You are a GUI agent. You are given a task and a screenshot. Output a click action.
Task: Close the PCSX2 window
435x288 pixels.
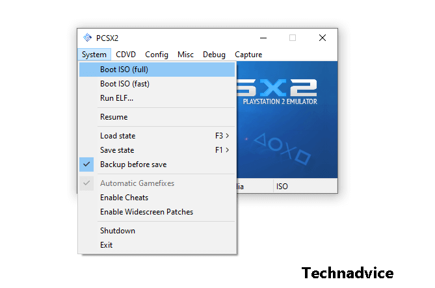(323, 38)
